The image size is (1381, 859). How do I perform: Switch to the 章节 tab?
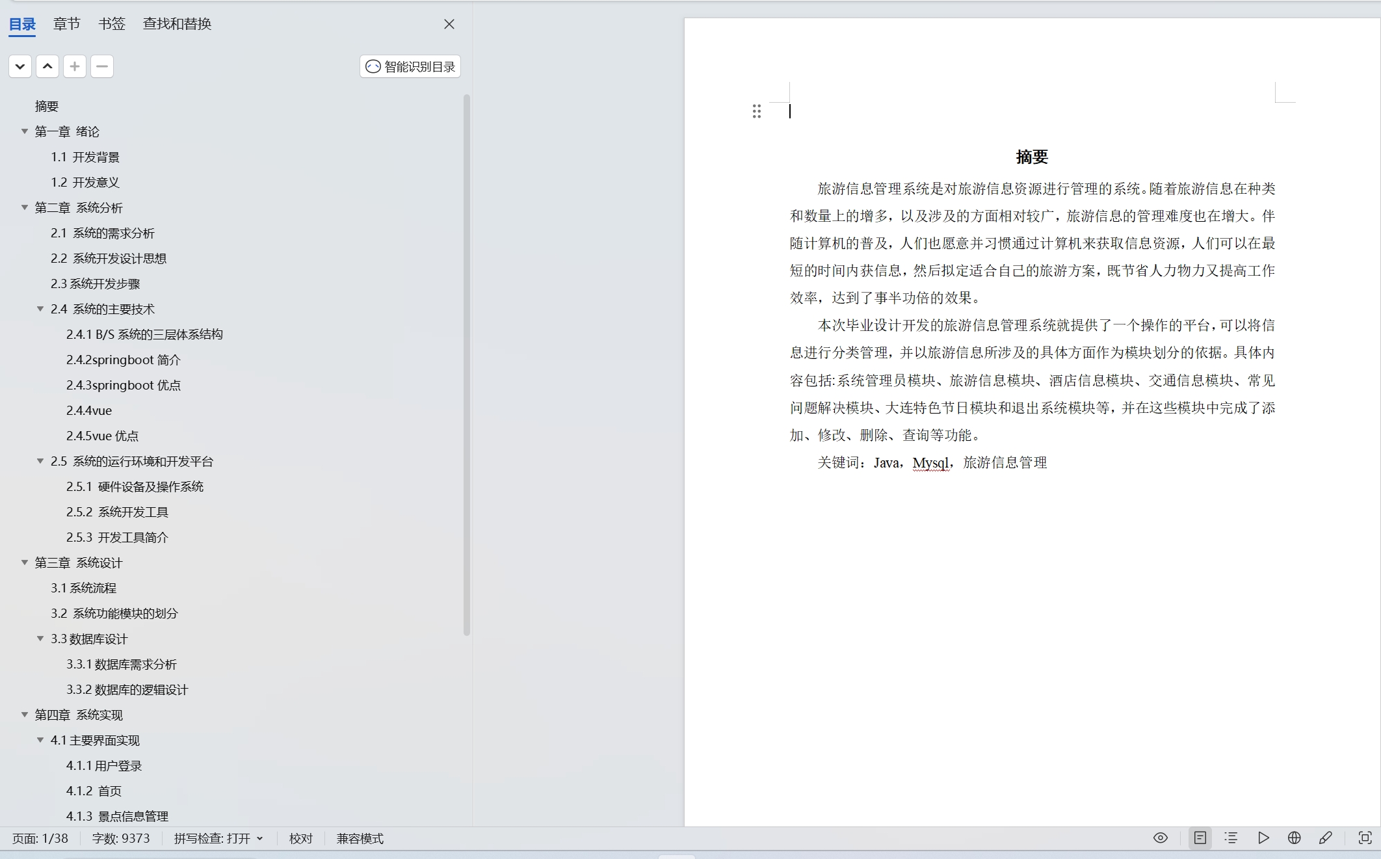(x=66, y=24)
